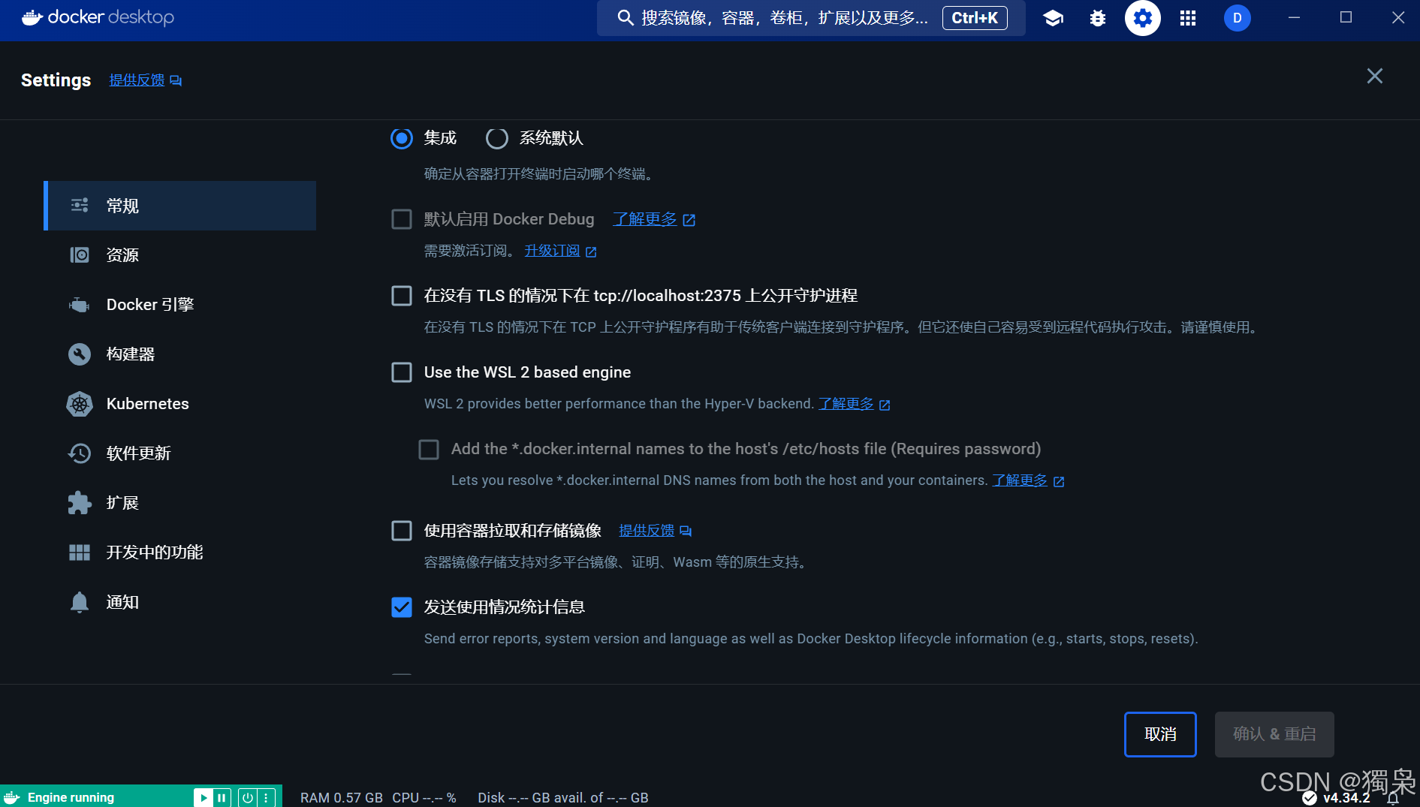Click the engine power icon in status bar
The width and height of the screenshot is (1420, 807).
247,797
